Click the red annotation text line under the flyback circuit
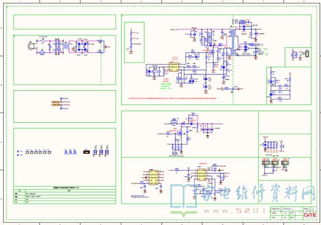The height and width of the screenshot is (225, 321). [x=172, y=98]
